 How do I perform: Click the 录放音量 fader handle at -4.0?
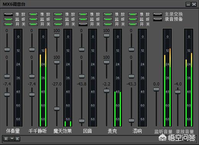click(x=178, y=92)
